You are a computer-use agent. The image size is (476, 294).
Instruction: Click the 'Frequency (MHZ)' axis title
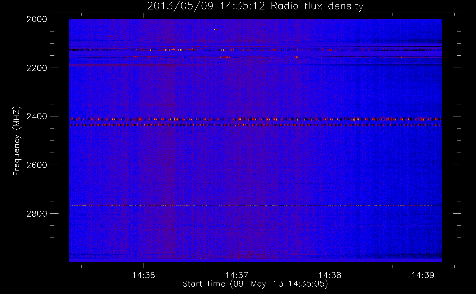17,141
